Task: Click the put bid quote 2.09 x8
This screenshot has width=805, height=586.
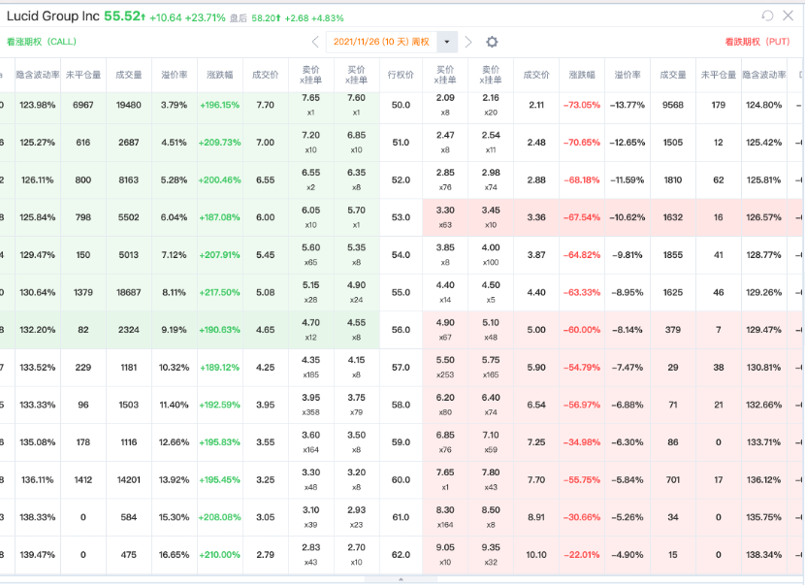Action: 445,106
